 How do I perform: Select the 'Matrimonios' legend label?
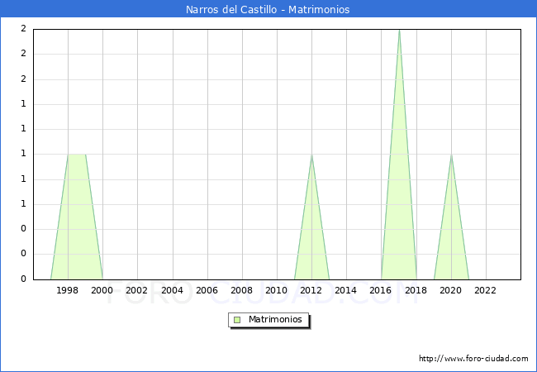click(x=275, y=319)
